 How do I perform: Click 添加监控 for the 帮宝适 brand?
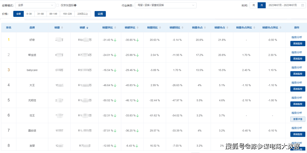coord(298,58)
